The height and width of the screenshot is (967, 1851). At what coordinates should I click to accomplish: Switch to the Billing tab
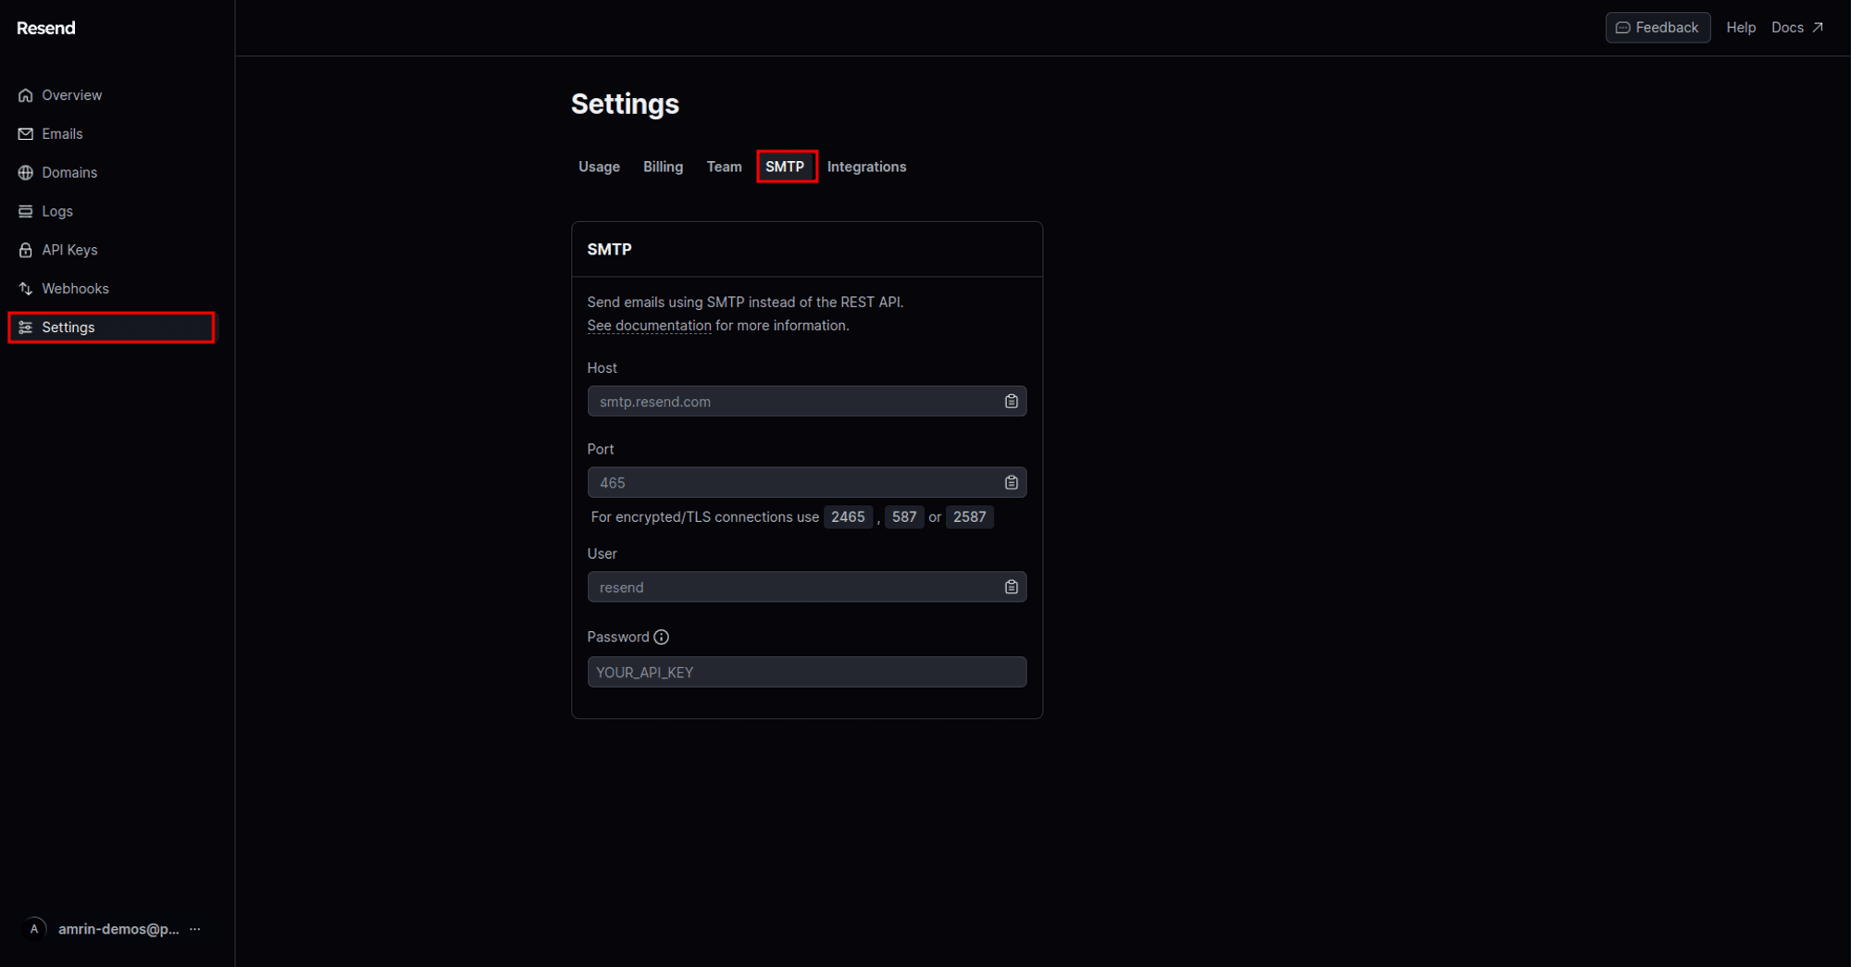(663, 167)
